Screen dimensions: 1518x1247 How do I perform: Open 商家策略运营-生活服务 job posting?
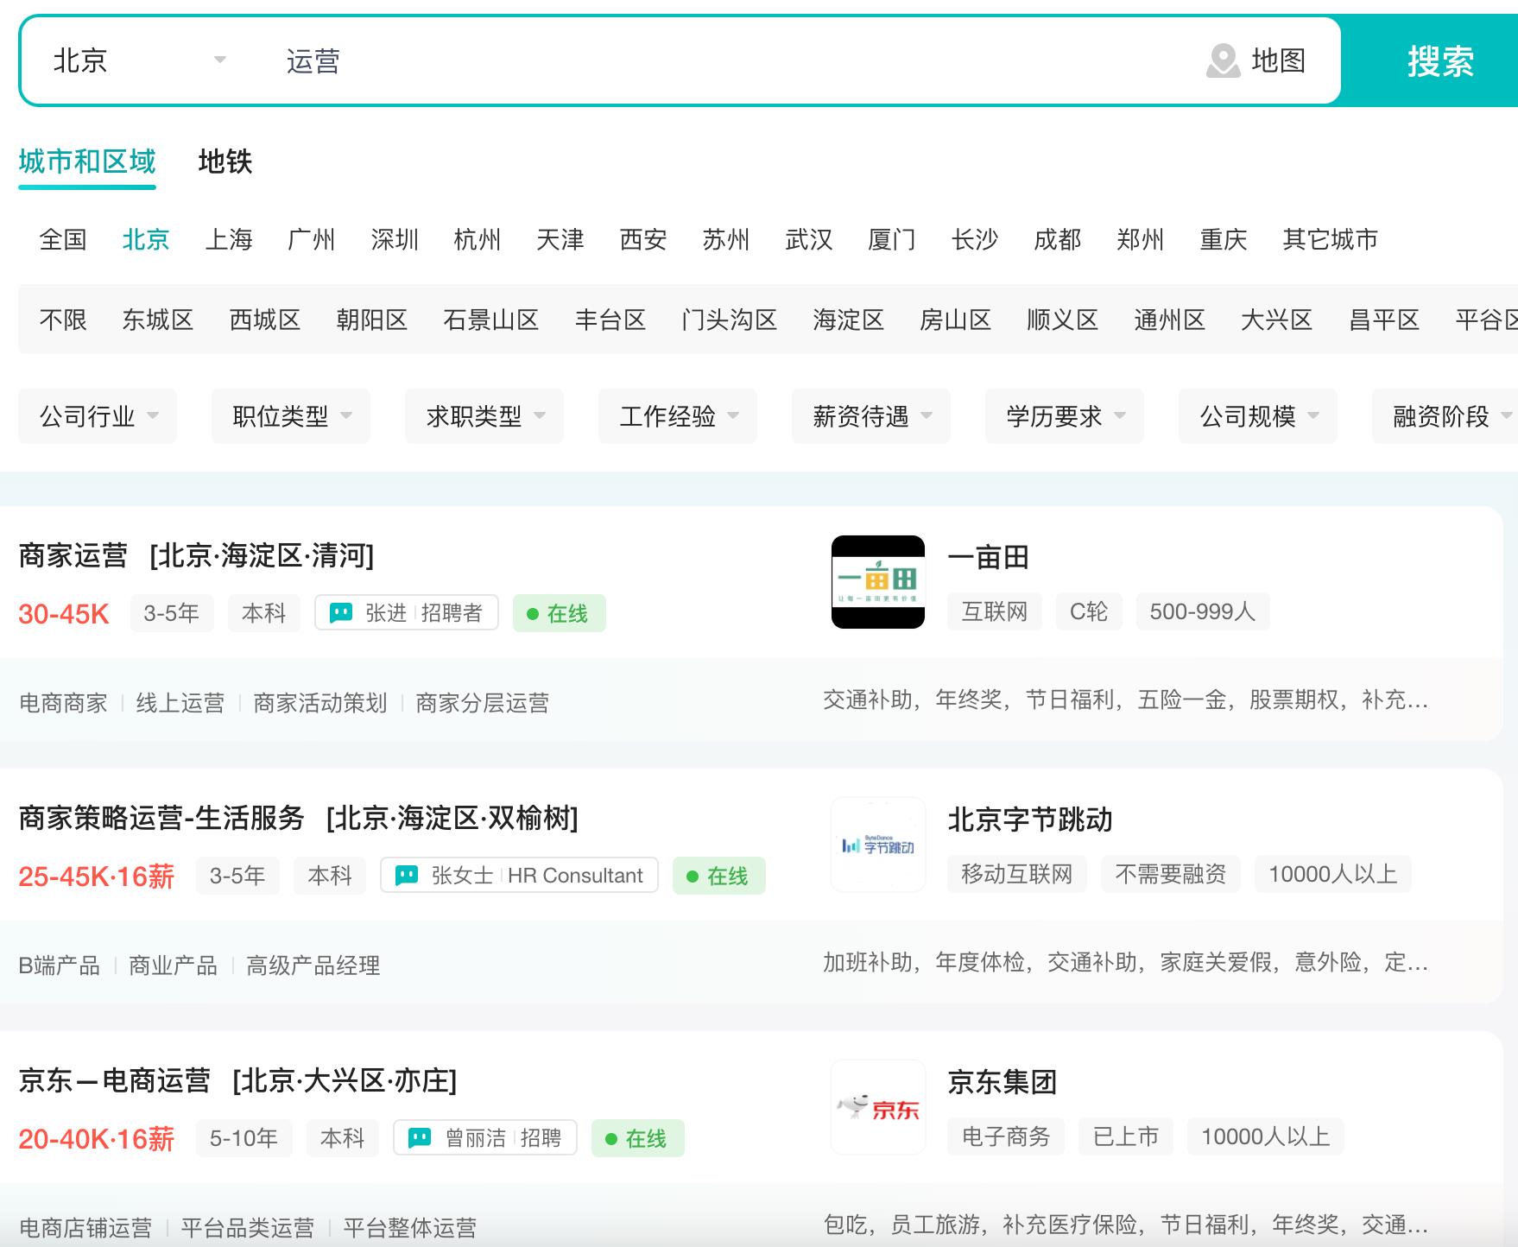coord(299,818)
